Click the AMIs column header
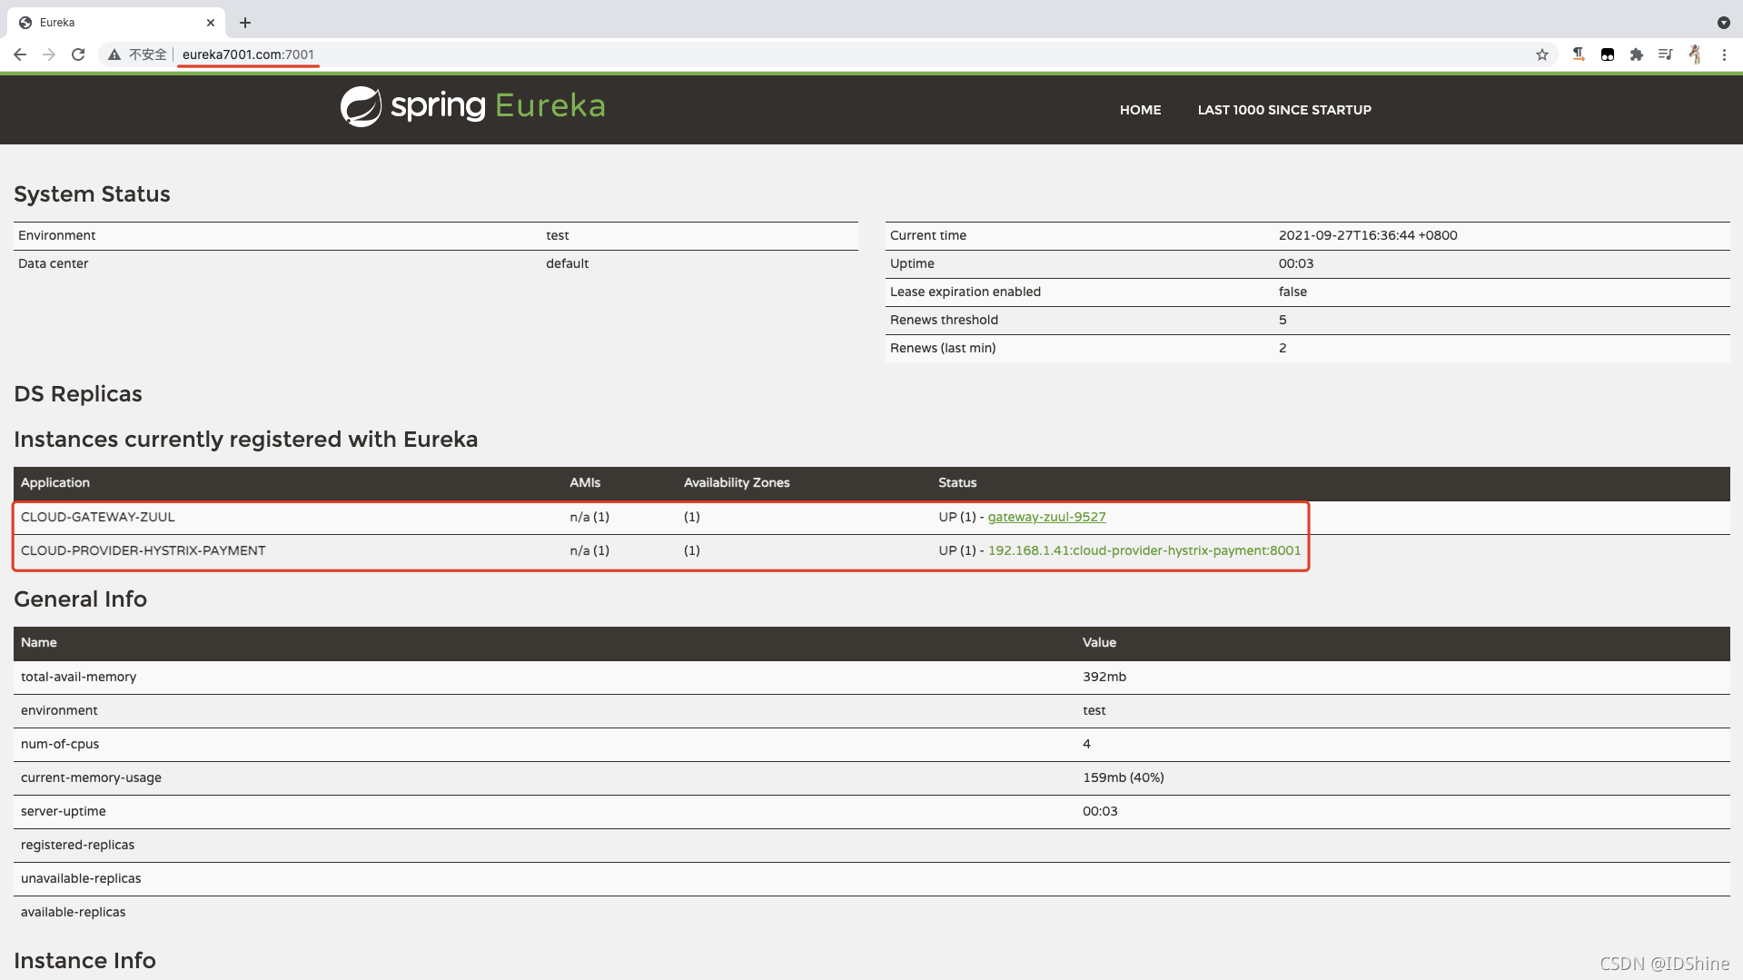This screenshot has height=980, width=1743. 585,482
